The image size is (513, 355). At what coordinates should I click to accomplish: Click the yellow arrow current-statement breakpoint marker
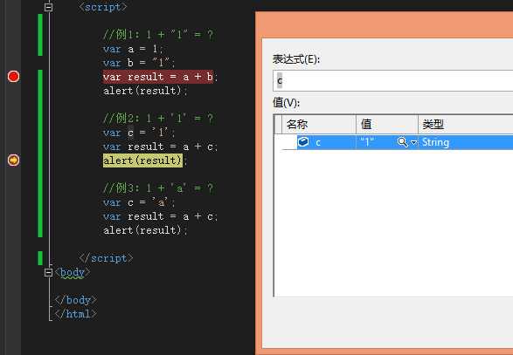point(13,160)
